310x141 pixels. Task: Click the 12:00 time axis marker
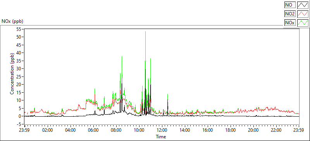(x=162, y=130)
